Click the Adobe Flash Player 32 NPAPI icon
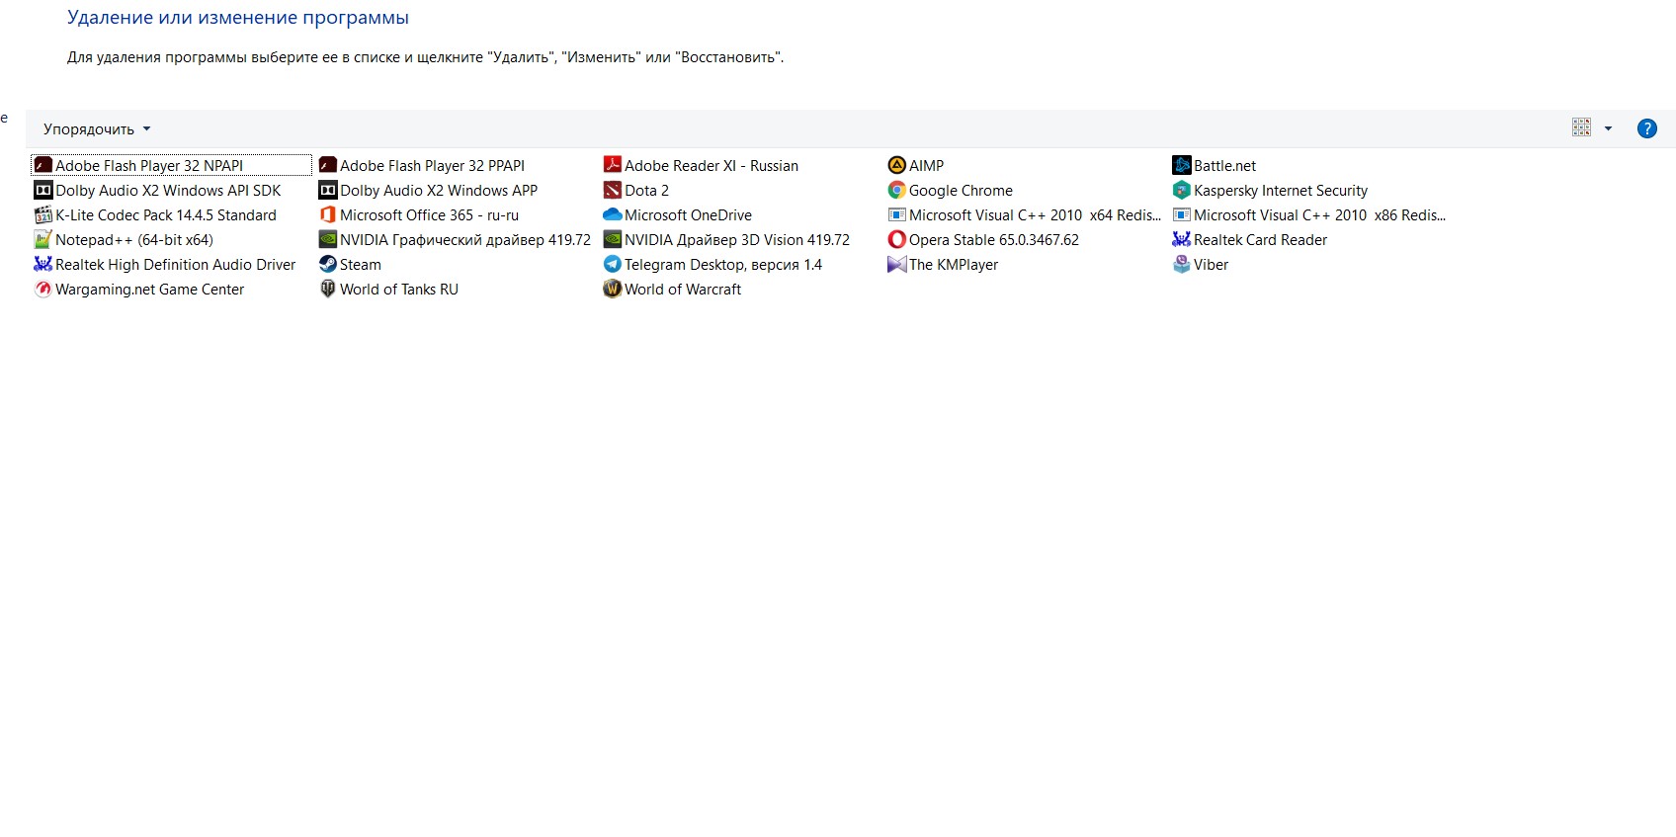This screenshot has width=1676, height=837. [x=43, y=165]
